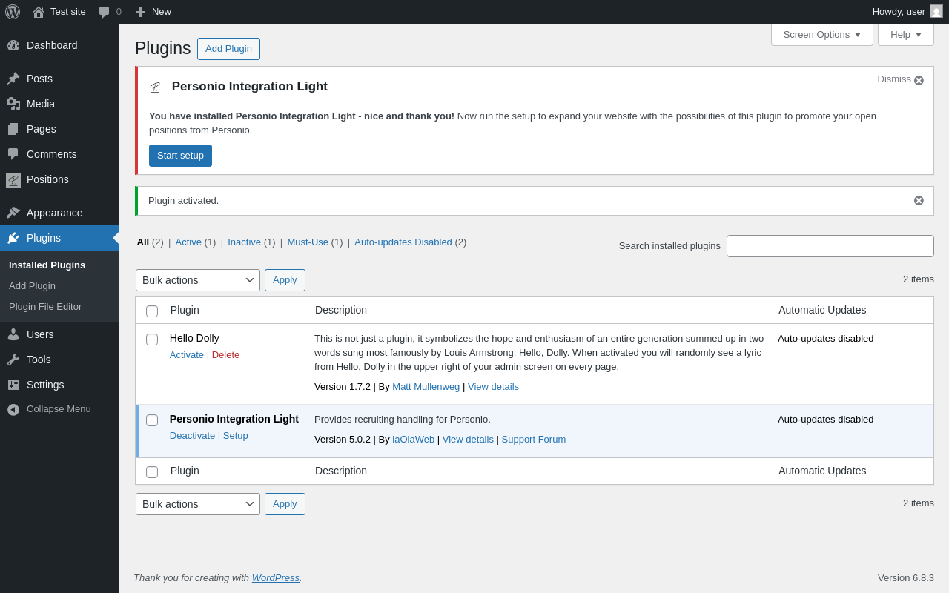Expand the Help panel
Image resolution: width=949 pixels, height=593 pixels.
point(905,35)
